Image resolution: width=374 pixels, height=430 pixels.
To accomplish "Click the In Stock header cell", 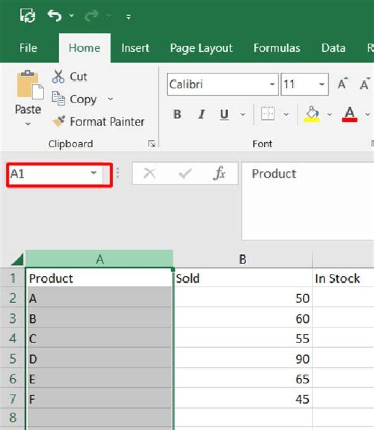I will point(343,278).
